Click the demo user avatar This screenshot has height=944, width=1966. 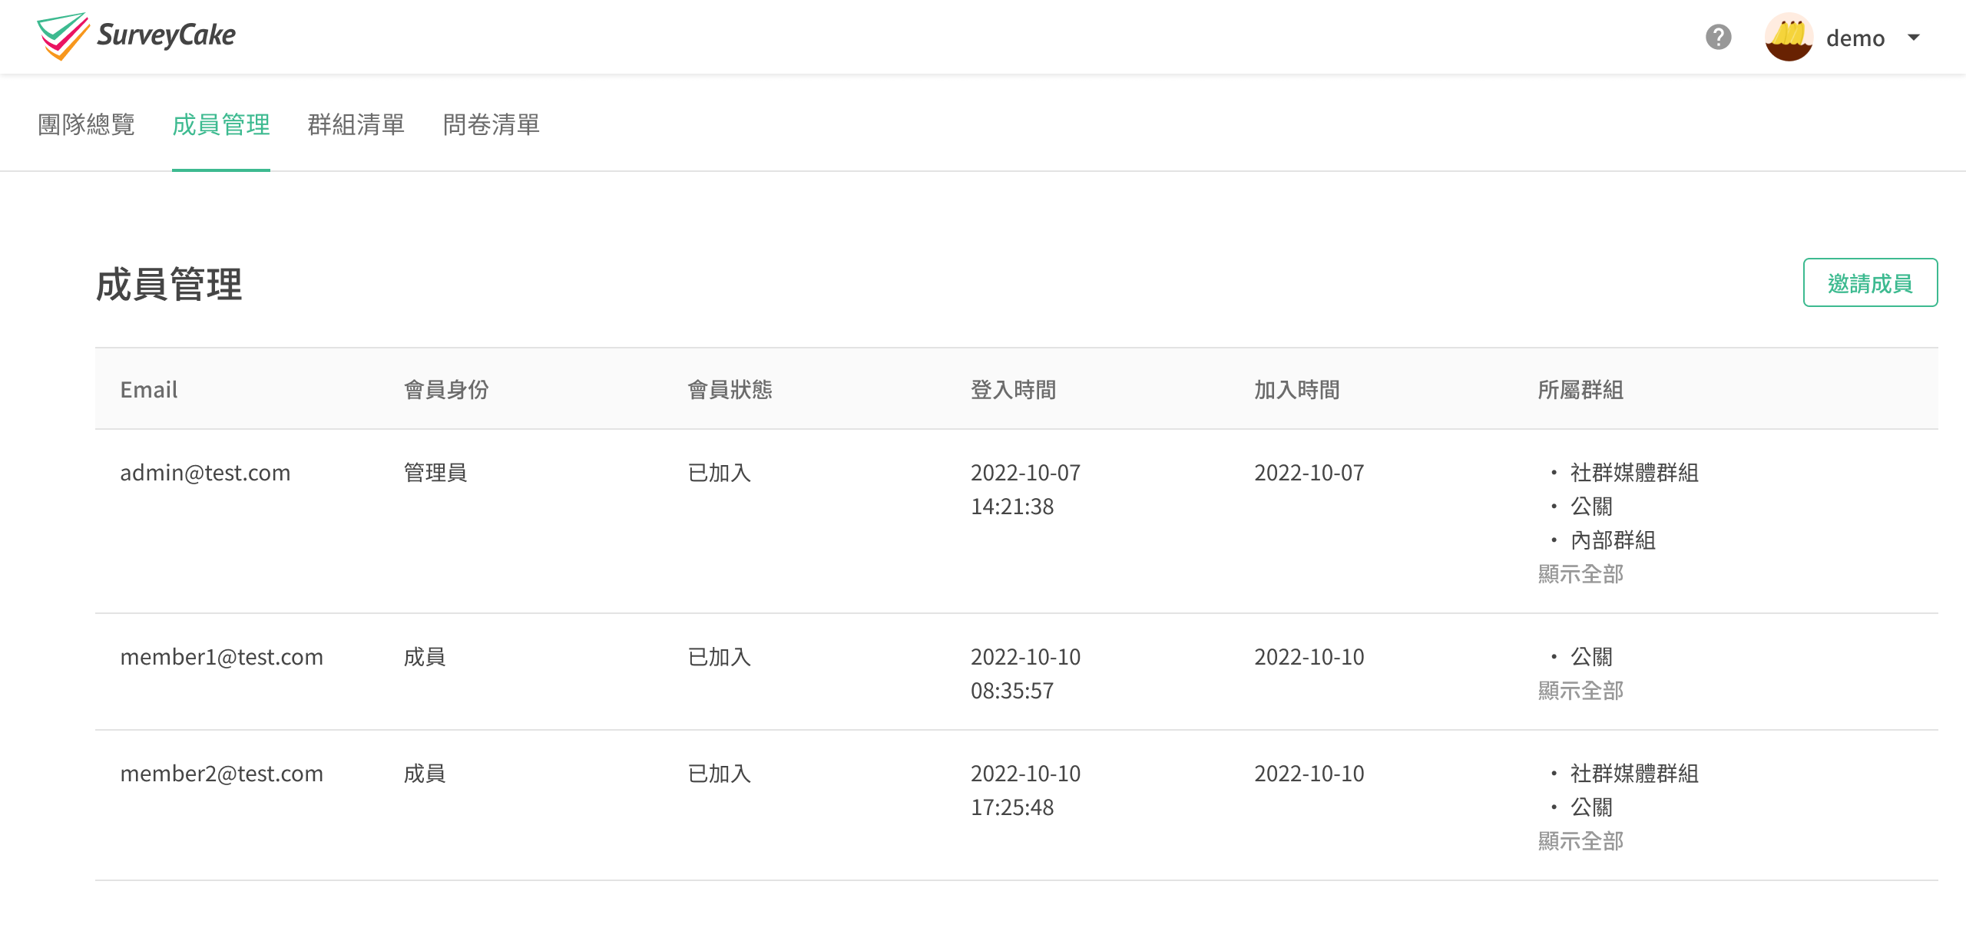click(x=1789, y=37)
